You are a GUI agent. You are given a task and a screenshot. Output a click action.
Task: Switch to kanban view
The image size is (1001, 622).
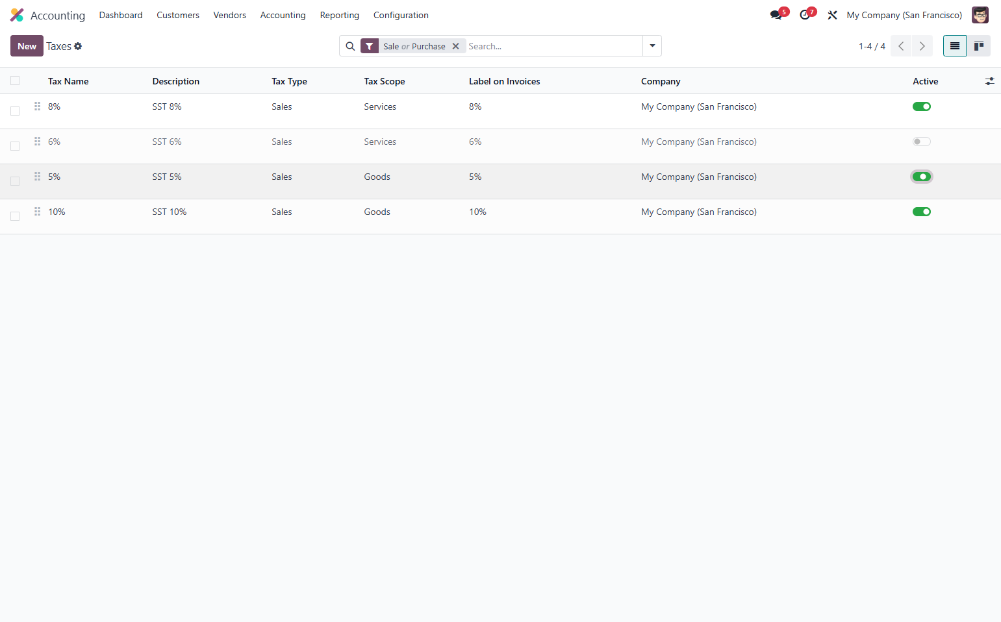coord(979,46)
